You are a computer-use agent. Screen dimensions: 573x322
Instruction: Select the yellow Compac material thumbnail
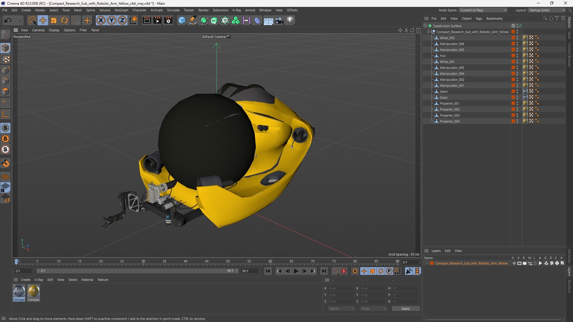33,291
